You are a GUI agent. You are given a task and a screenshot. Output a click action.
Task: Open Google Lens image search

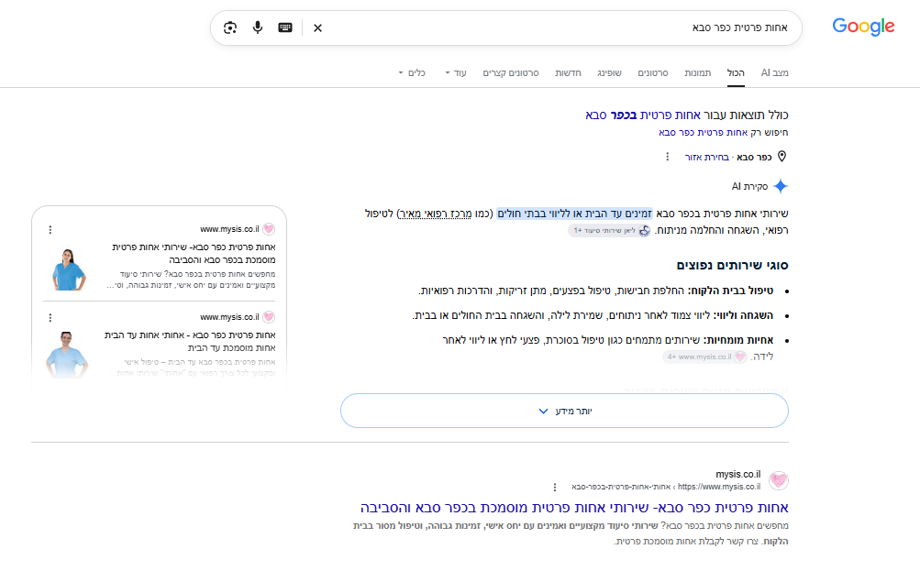pos(230,27)
